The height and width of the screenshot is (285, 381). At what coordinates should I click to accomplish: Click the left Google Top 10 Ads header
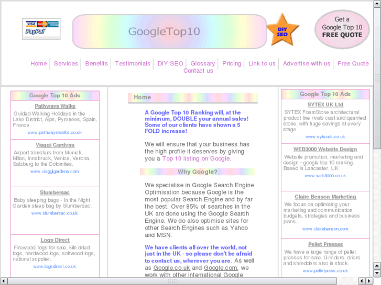pos(55,96)
